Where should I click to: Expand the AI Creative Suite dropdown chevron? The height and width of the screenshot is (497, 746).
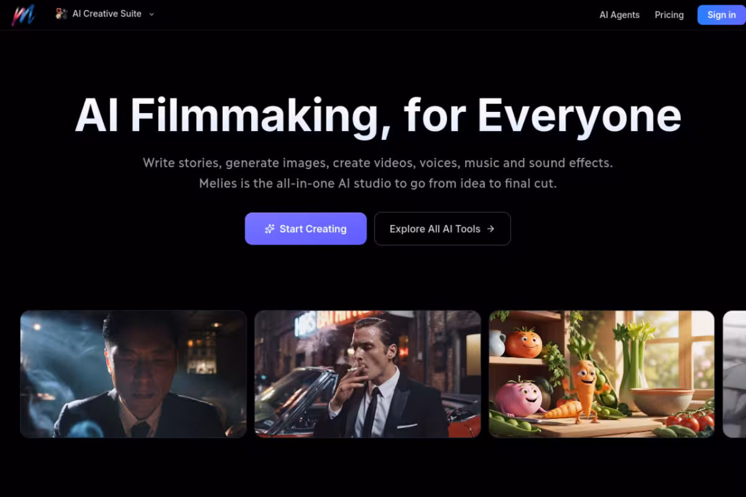point(152,14)
